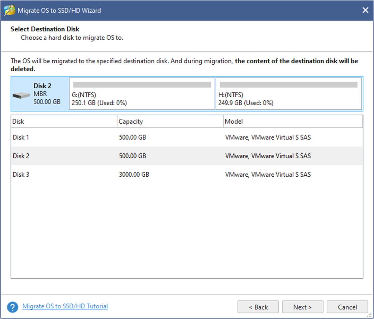Image resolution: width=374 pixels, height=319 pixels.
Task: Click the wizard logo icon in title bar
Action: [9, 10]
